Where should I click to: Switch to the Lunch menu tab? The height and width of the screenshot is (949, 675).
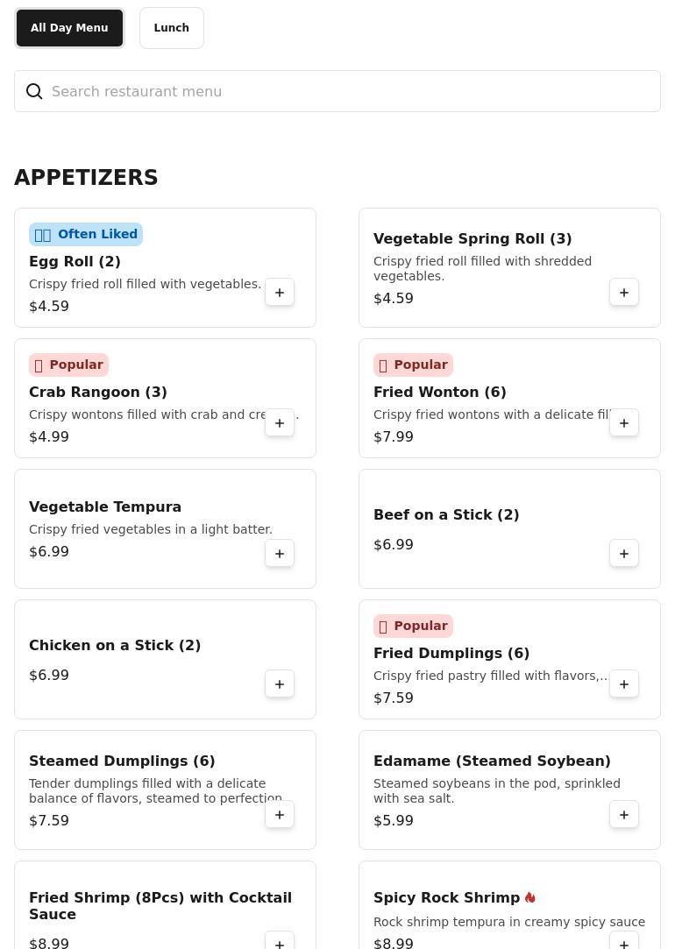(x=171, y=28)
